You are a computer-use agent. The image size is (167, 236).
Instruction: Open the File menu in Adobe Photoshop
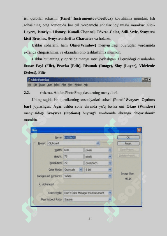tap(30, 85)
